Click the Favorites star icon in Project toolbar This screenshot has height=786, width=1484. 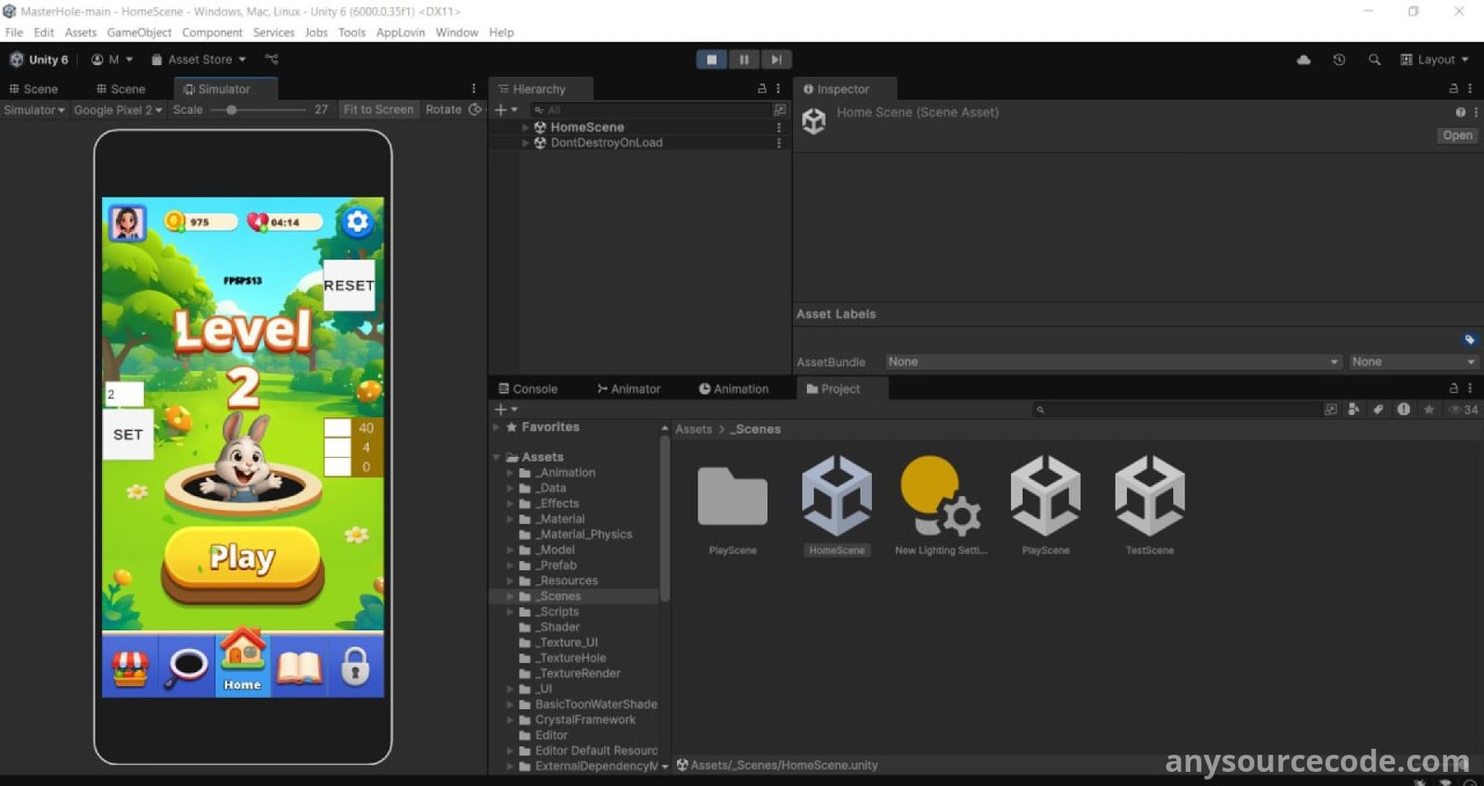pyautogui.click(x=1429, y=410)
